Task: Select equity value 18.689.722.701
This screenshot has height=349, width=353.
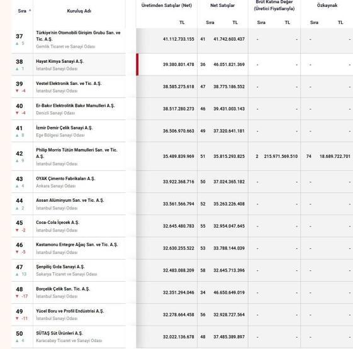Action: click(335, 156)
